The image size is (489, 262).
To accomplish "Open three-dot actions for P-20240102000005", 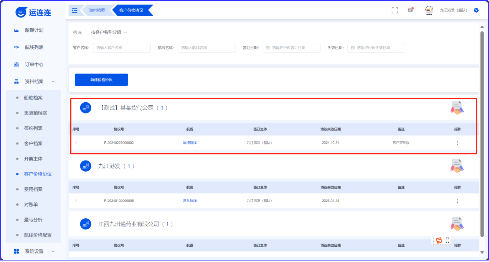I will pos(457,201).
